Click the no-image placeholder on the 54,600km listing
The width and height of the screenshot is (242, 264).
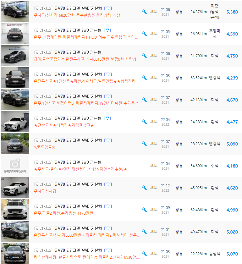click(15, 166)
